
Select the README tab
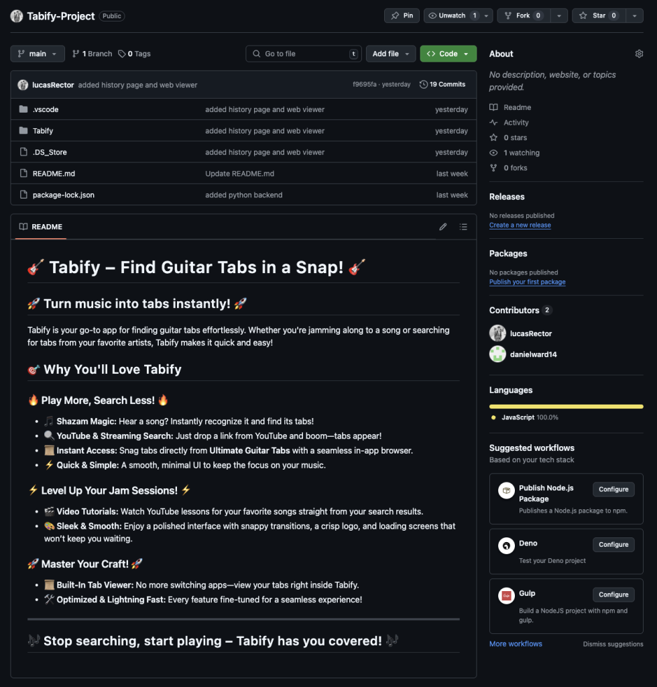click(41, 227)
